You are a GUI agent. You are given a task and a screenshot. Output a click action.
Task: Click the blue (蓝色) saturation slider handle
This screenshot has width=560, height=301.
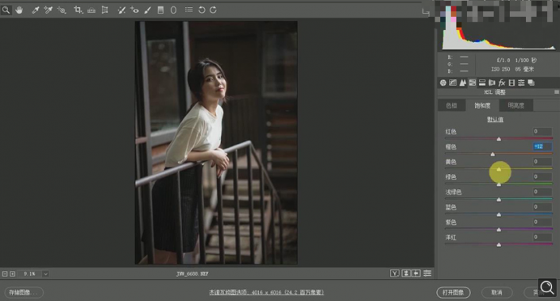(x=499, y=214)
